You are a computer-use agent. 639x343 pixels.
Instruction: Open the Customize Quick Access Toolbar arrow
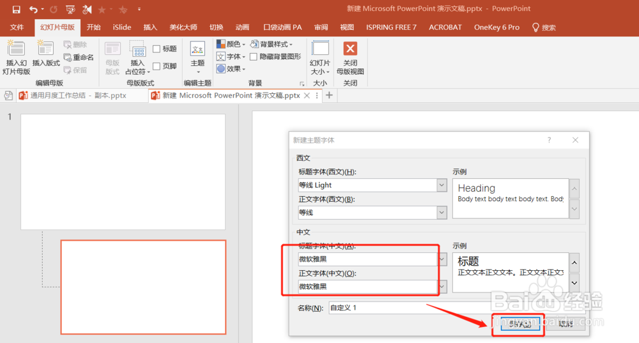coord(139,9)
